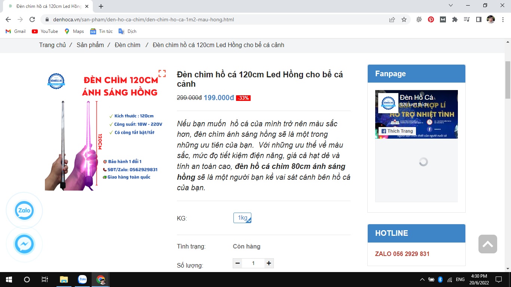This screenshot has width=511, height=287.
Task: Open the Chrome three-dot menu
Action: click(503, 19)
